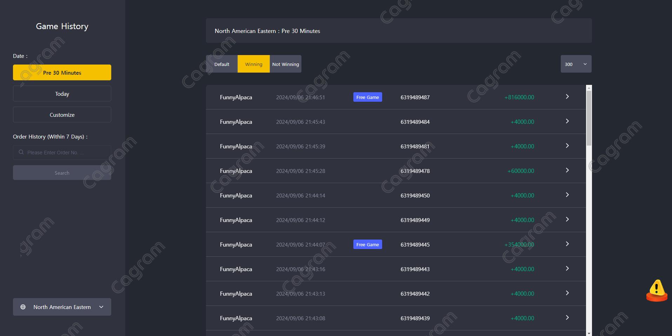Open details arrow for order 6319489439
The height and width of the screenshot is (336, 672).
[567, 318]
